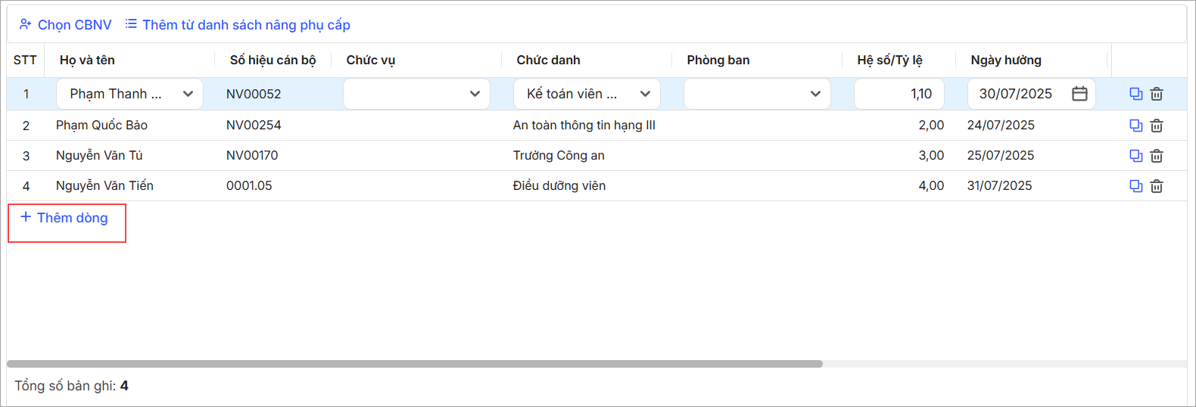The image size is (1196, 407).
Task: Click the horizontal scrollbar thumb
Action: (415, 364)
